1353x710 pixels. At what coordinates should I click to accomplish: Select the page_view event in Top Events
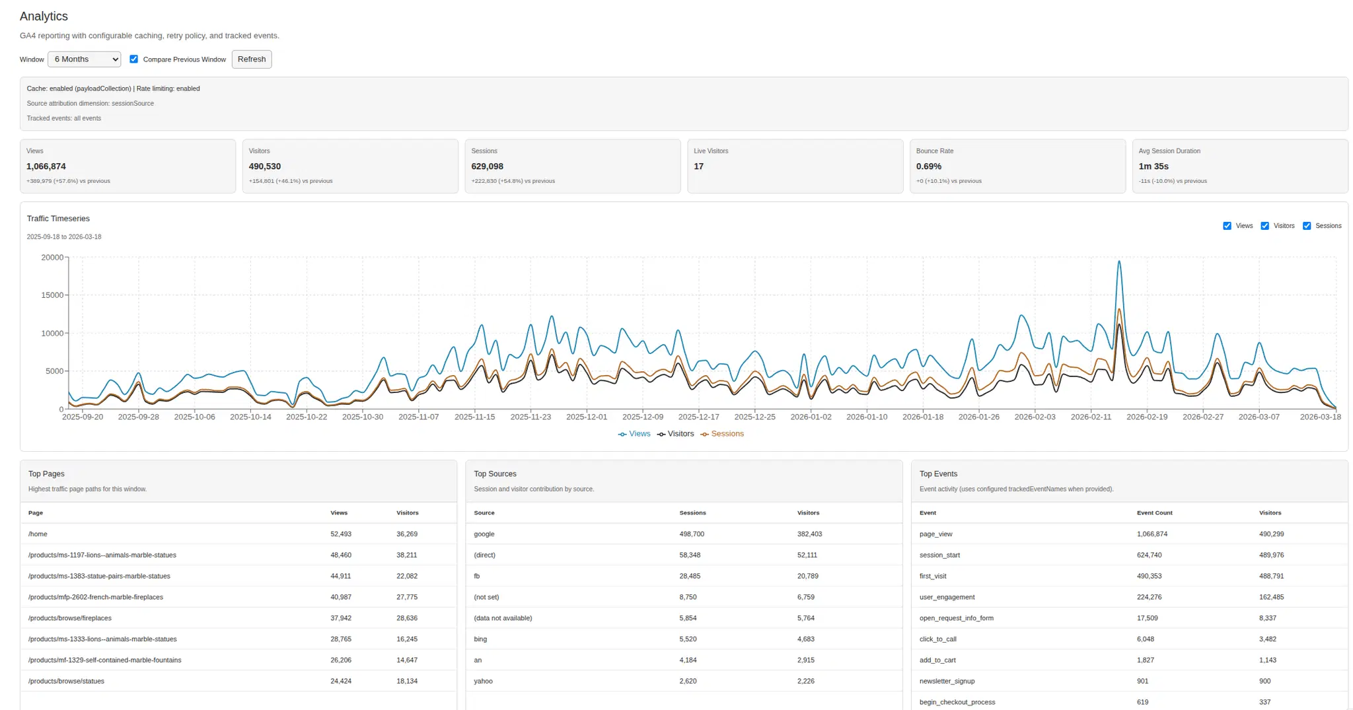935,534
